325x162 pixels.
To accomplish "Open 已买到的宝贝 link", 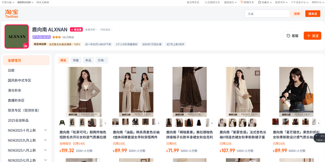I will 212,2.
